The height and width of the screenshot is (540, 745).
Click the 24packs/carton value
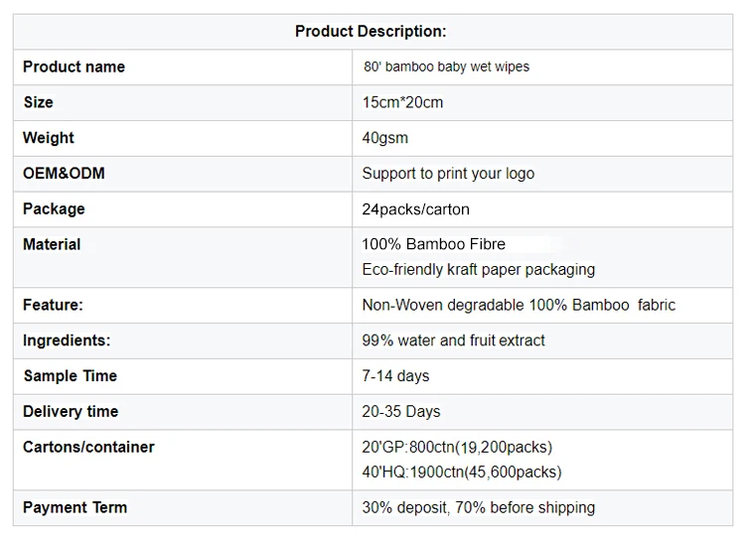[x=415, y=209]
